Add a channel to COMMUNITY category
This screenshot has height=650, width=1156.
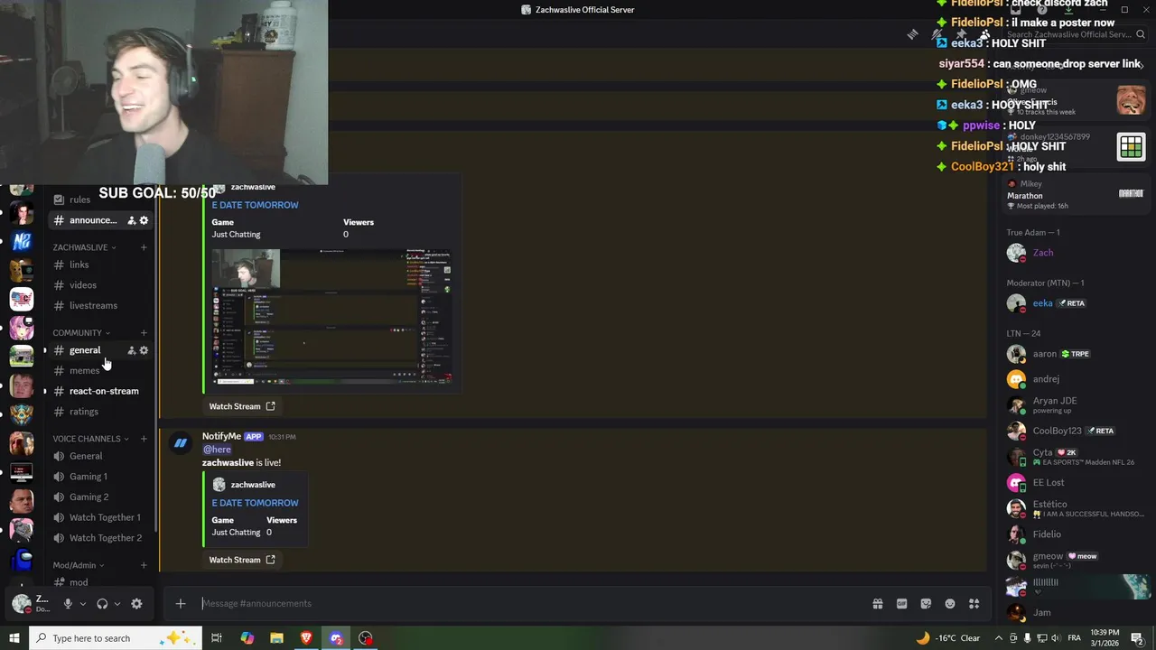[144, 333]
